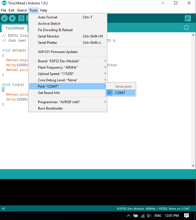This screenshot has width=196, height=220.
Task: Click Burn Bootloader in Tools menu
Action: 50,108
